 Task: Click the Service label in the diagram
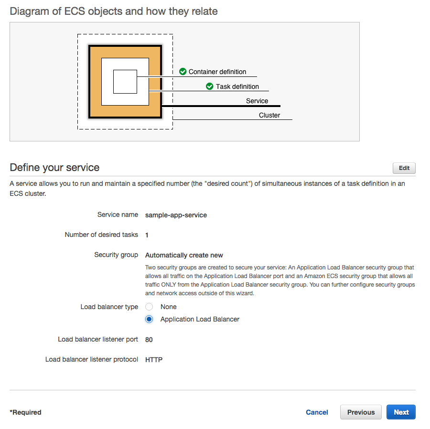(257, 101)
